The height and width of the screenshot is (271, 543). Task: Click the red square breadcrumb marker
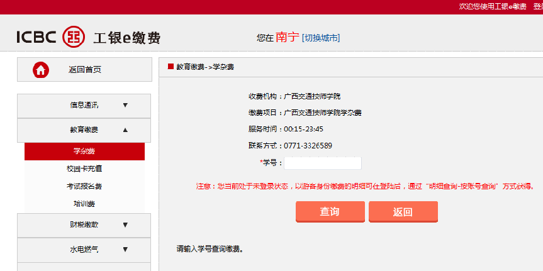coord(171,67)
